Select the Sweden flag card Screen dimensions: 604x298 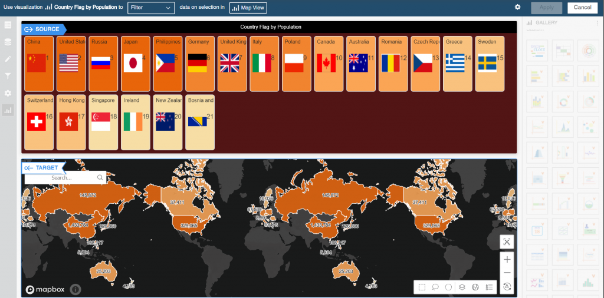click(x=490, y=64)
